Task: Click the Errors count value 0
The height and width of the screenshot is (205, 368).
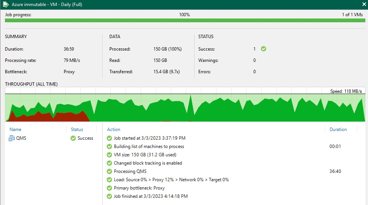Action: coord(255,72)
